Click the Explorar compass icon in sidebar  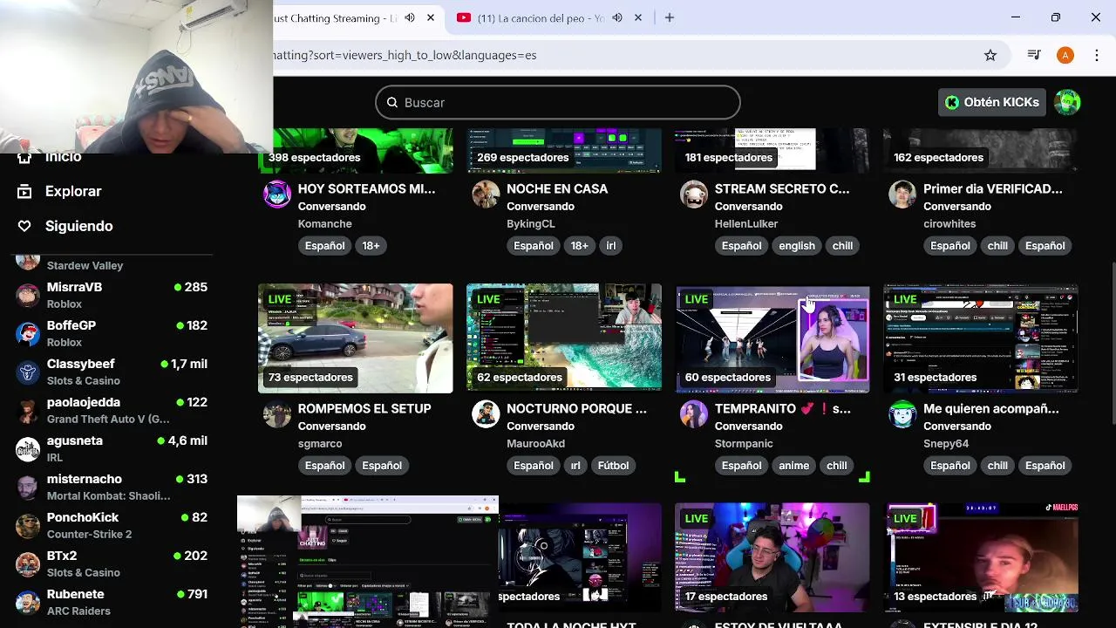(24, 191)
